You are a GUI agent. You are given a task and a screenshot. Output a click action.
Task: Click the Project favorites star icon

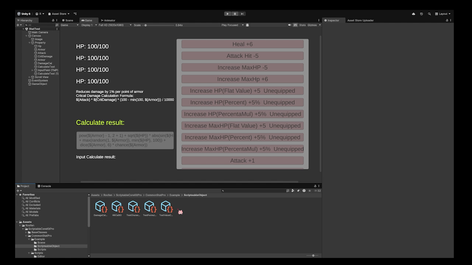click(x=309, y=191)
